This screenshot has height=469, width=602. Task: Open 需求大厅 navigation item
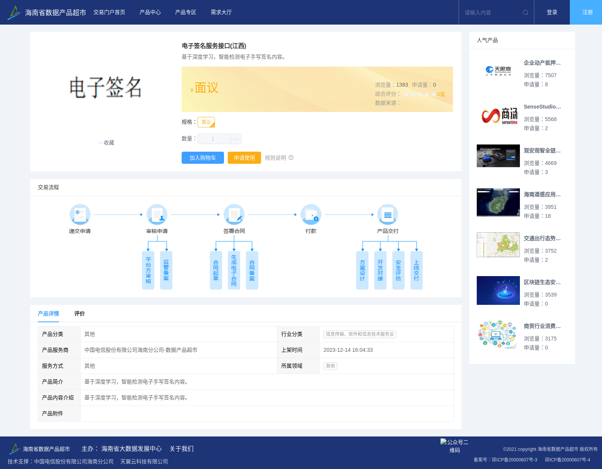point(221,12)
